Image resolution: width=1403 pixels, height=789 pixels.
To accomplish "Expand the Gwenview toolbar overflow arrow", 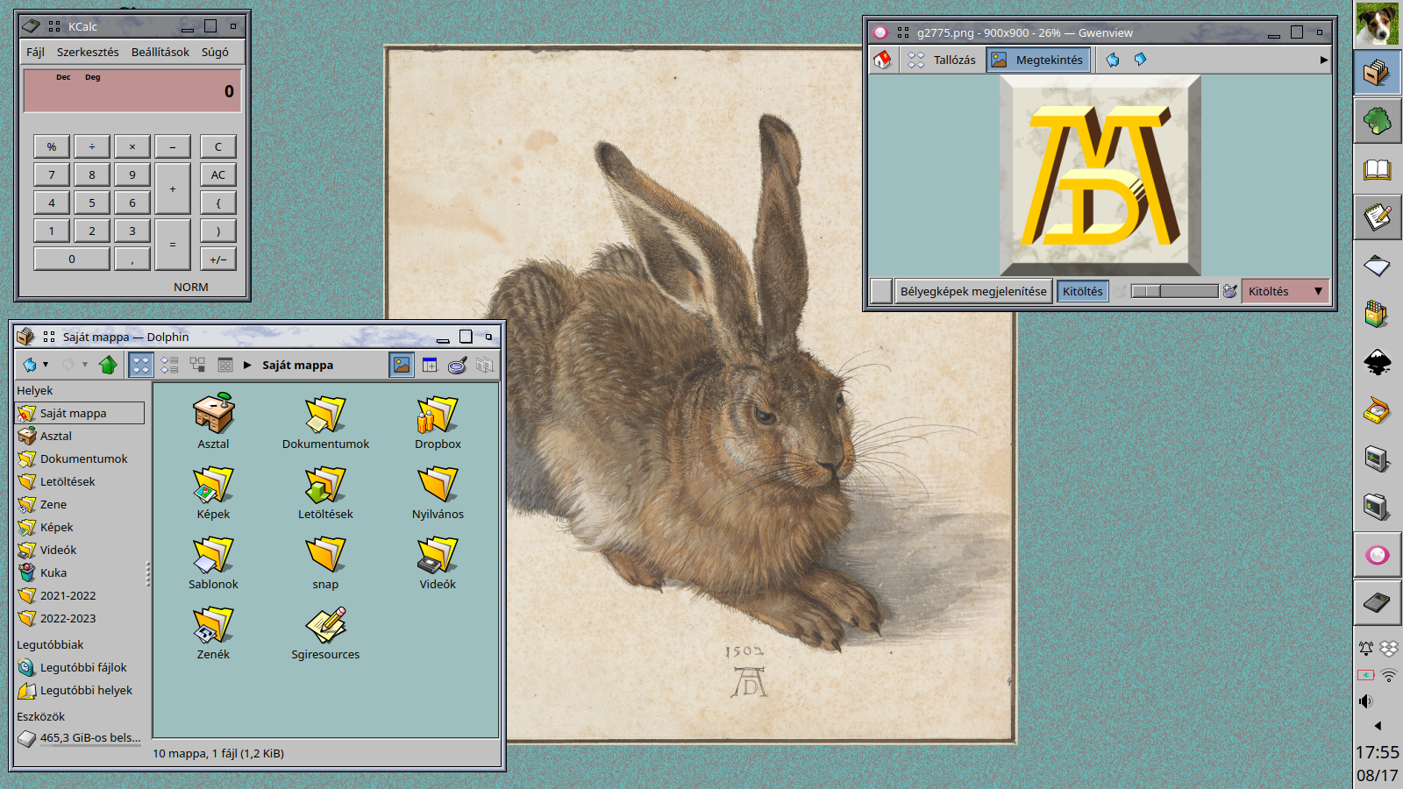I will (1323, 60).
